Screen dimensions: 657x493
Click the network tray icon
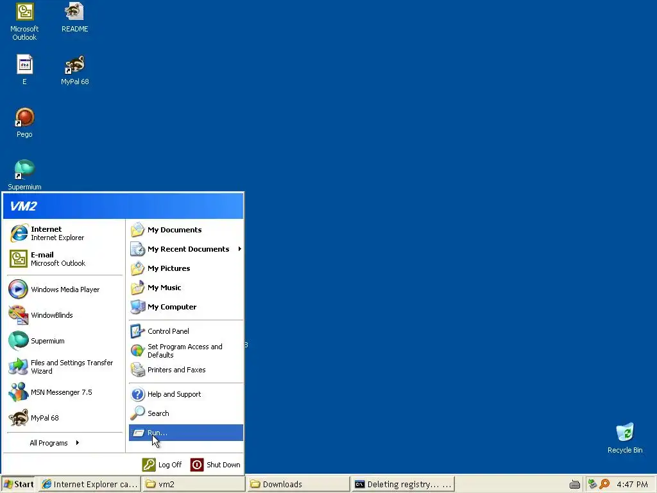[x=592, y=484]
